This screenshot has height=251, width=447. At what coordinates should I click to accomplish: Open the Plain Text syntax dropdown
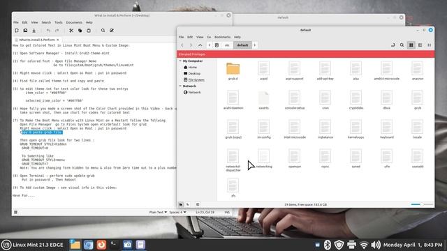(158, 212)
